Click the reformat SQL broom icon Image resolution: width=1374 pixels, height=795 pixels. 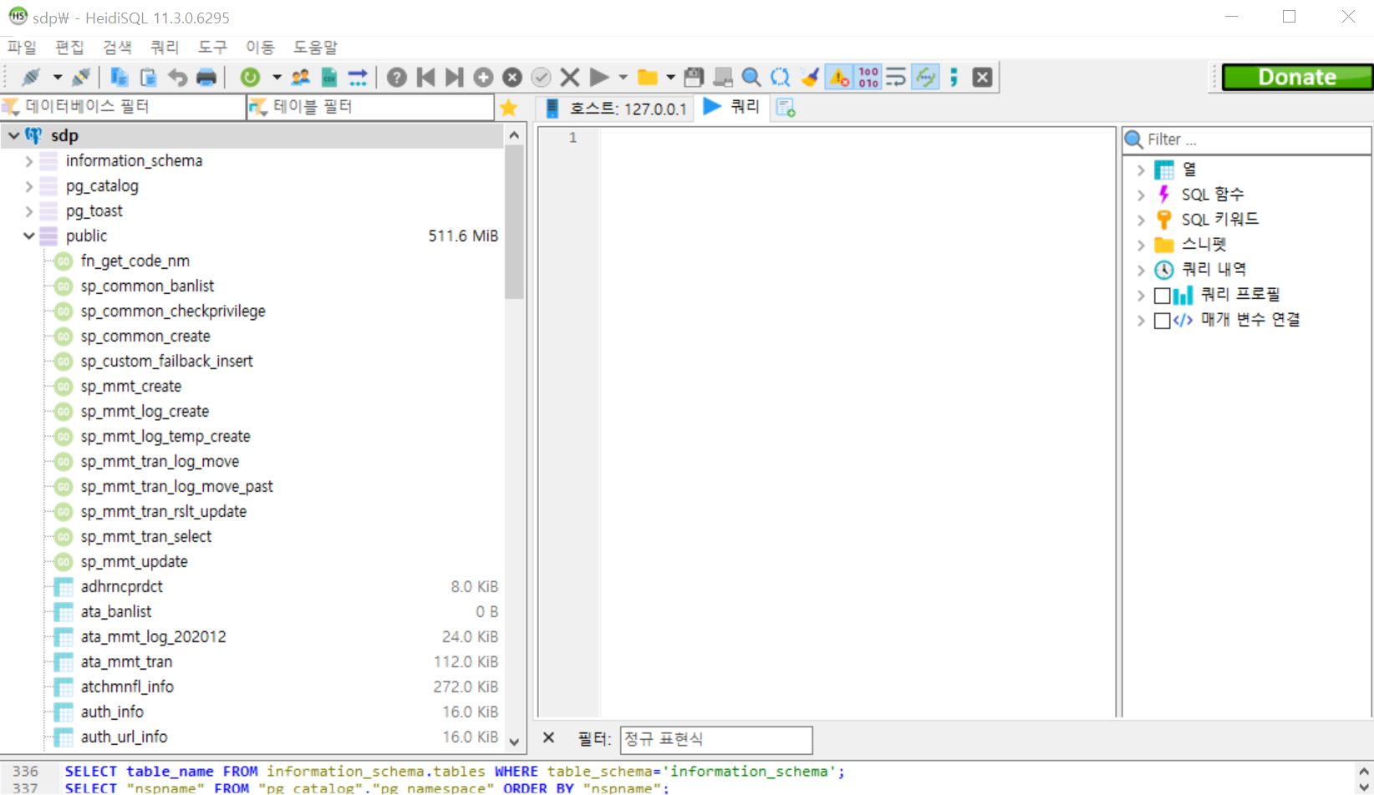[809, 78]
